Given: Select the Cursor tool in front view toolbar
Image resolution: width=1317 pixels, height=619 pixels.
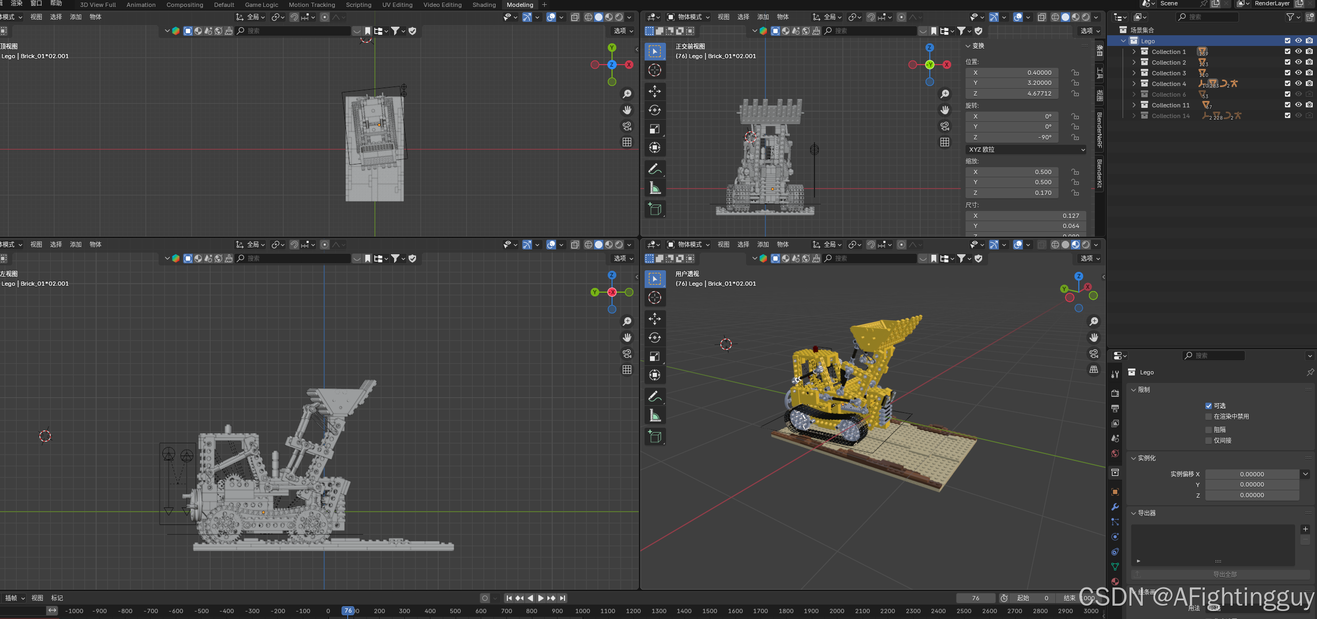Looking at the screenshot, I should click(x=655, y=70).
